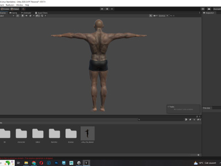Open Google Chrome from taskbar
This screenshot has width=221, height=166.
(x=34, y=163)
